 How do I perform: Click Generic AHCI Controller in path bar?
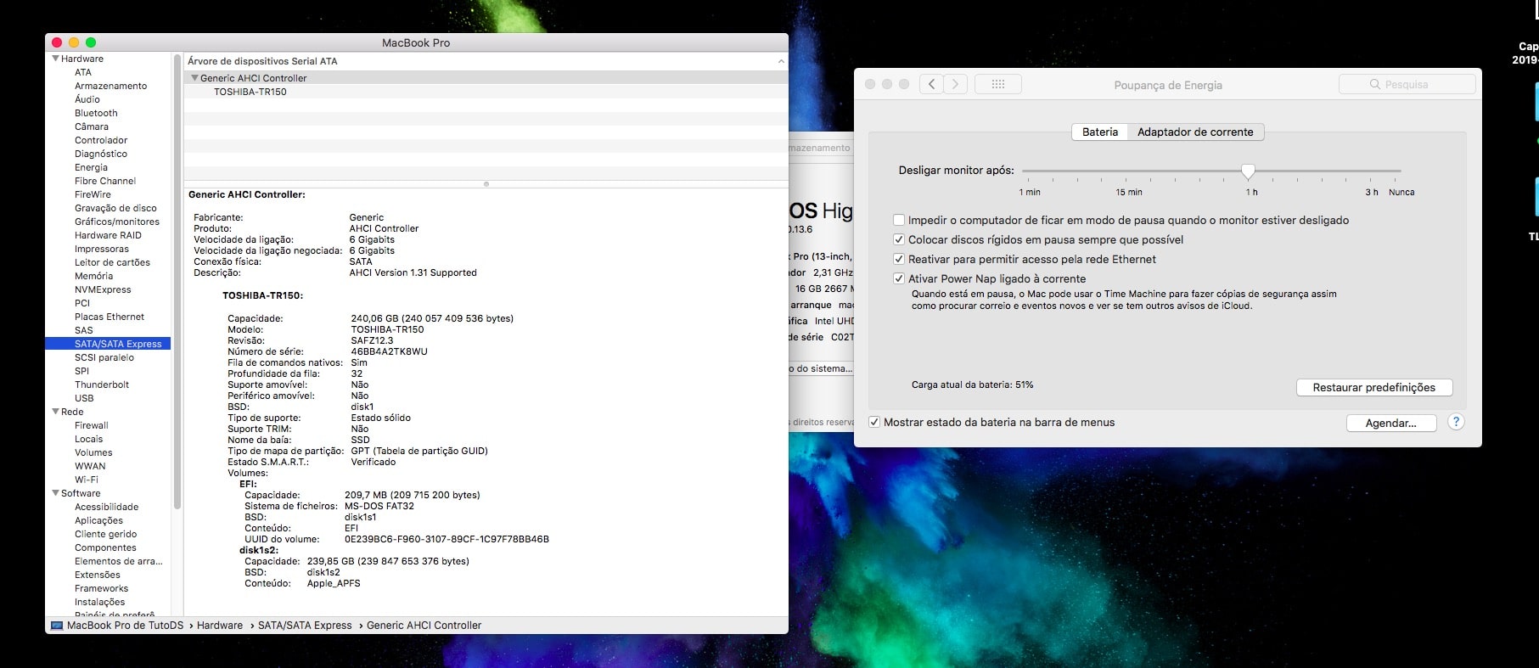click(x=424, y=626)
